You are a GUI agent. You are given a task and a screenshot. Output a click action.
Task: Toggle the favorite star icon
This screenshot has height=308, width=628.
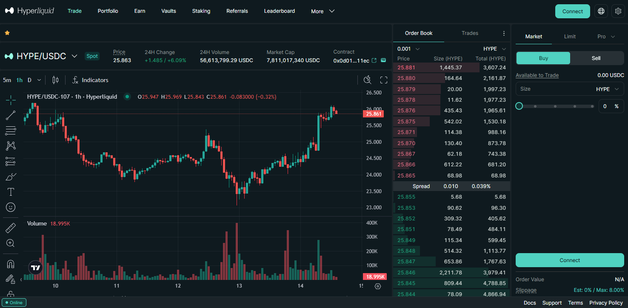tap(7, 33)
